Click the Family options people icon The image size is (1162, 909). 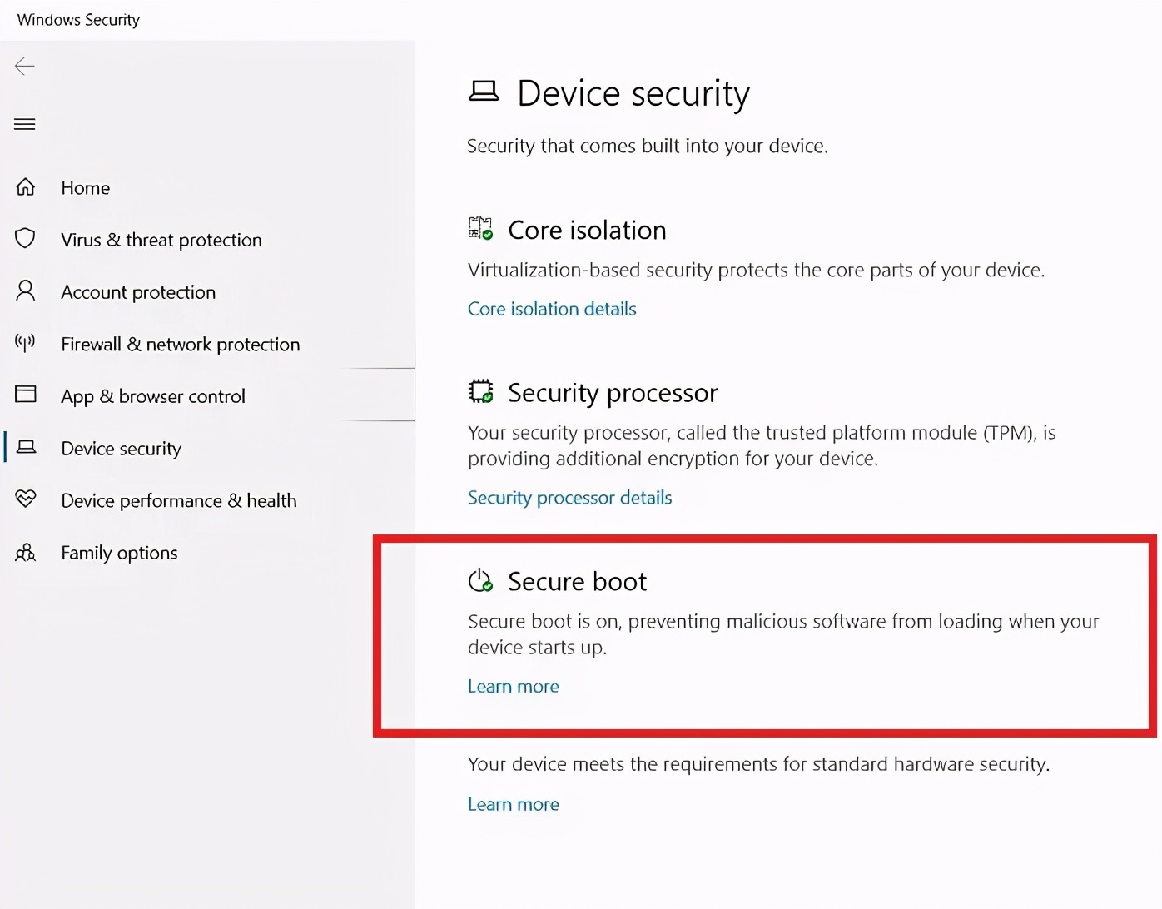click(x=25, y=552)
